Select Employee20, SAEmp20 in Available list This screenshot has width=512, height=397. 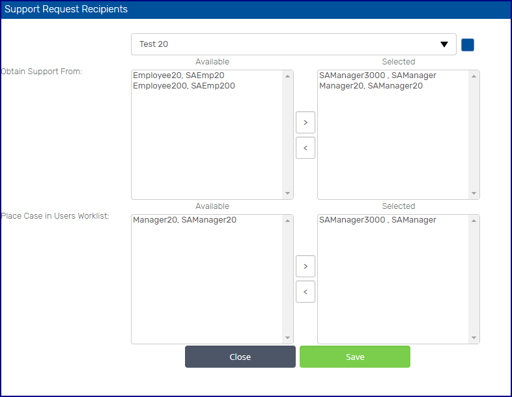pos(178,75)
